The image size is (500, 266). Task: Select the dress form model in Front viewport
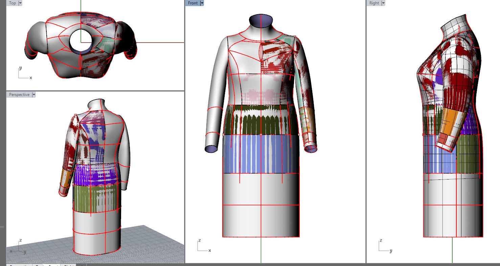261,126
